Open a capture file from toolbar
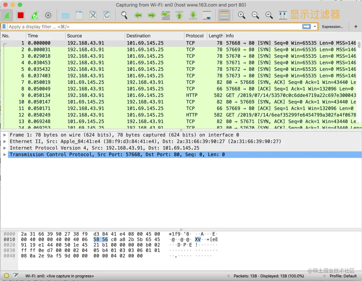This screenshot has width=362, height=281. point(65,15)
